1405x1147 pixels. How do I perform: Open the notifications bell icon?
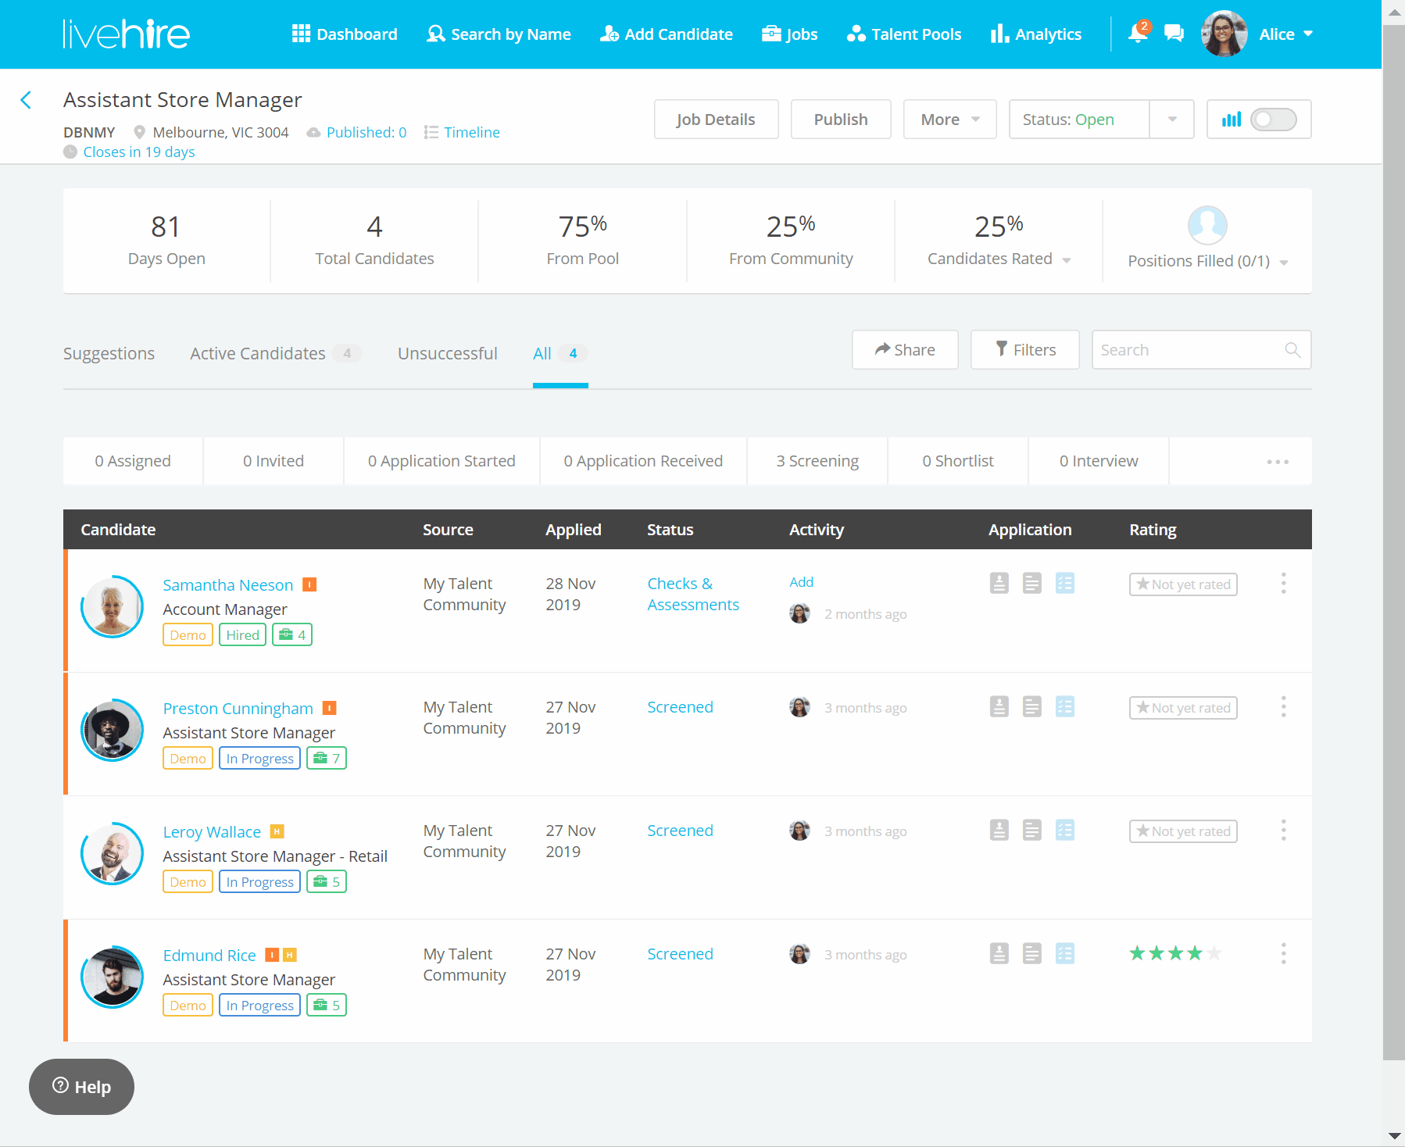point(1139,33)
